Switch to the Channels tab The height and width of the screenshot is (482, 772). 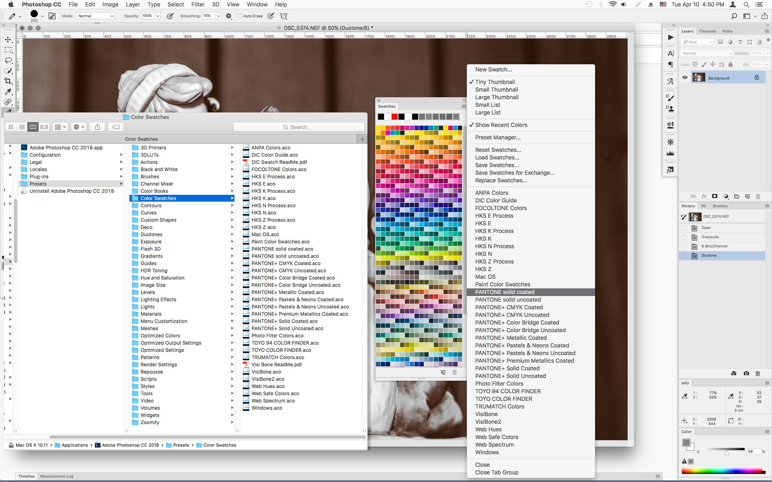707,31
